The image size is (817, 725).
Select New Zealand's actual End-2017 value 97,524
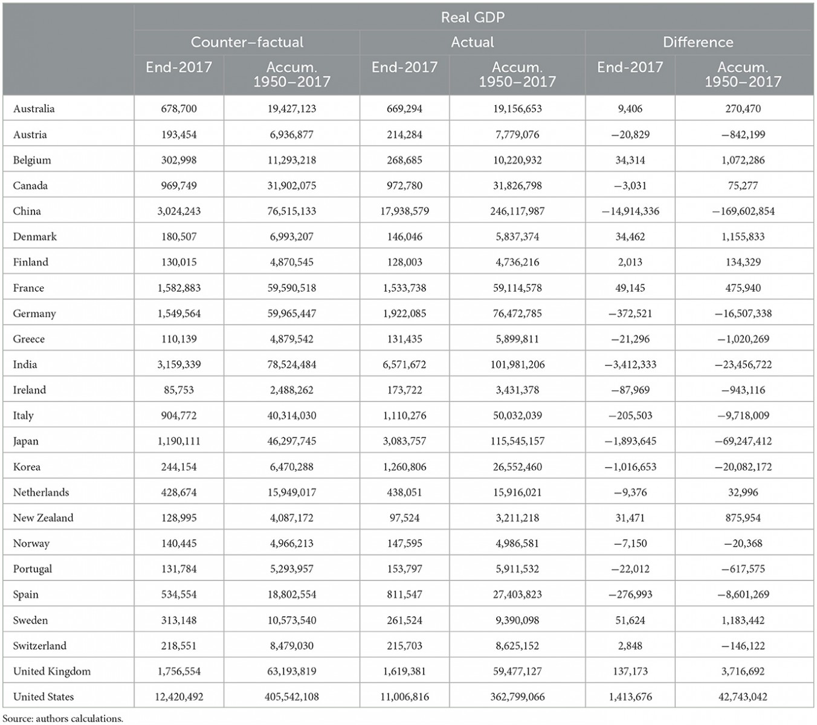[404, 518]
